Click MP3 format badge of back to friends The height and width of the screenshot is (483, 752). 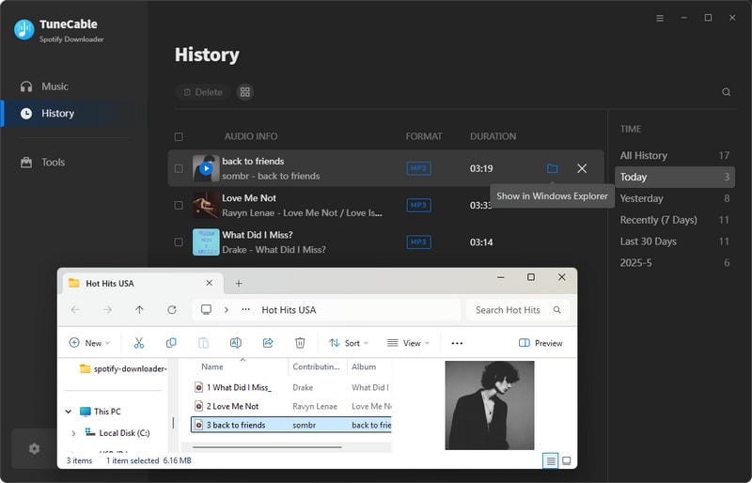(418, 168)
